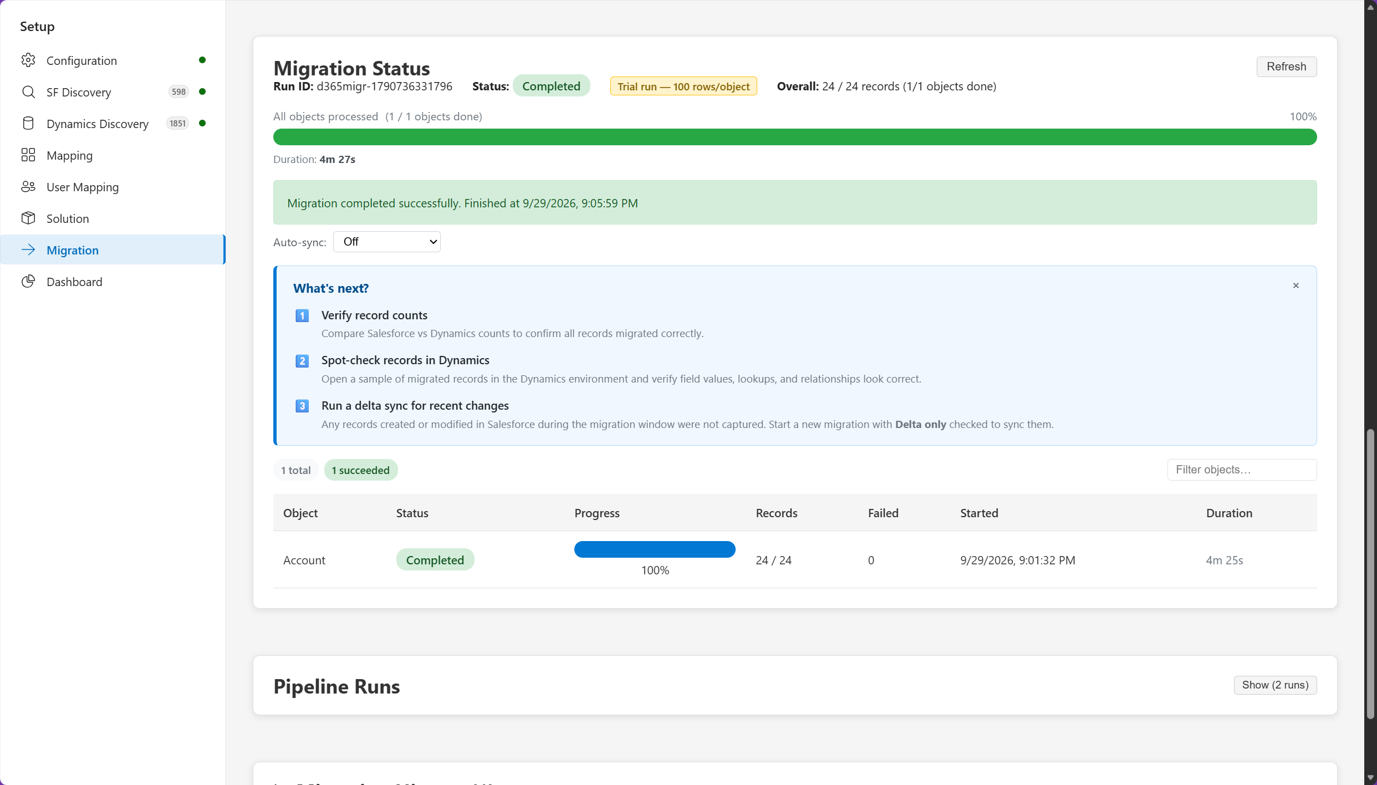Click the Duration column header
The image size is (1377, 785).
(x=1229, y=513)
